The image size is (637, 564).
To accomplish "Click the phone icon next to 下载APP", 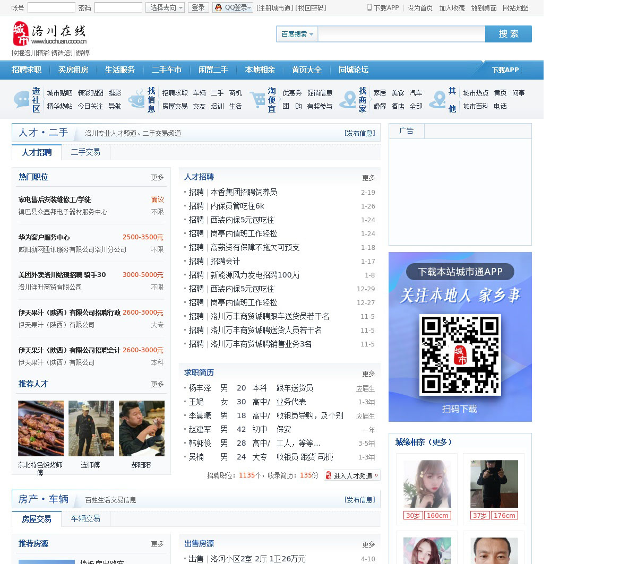I will pyautogui.click(x=369, y=7).
